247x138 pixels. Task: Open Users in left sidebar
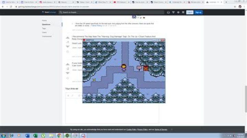[x=44, y=32]
